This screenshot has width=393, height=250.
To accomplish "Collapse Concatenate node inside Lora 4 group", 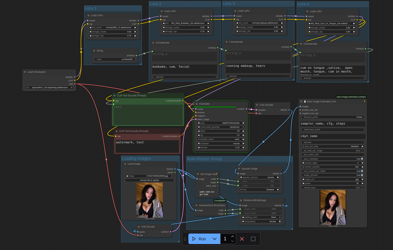I will click(301, 44).
